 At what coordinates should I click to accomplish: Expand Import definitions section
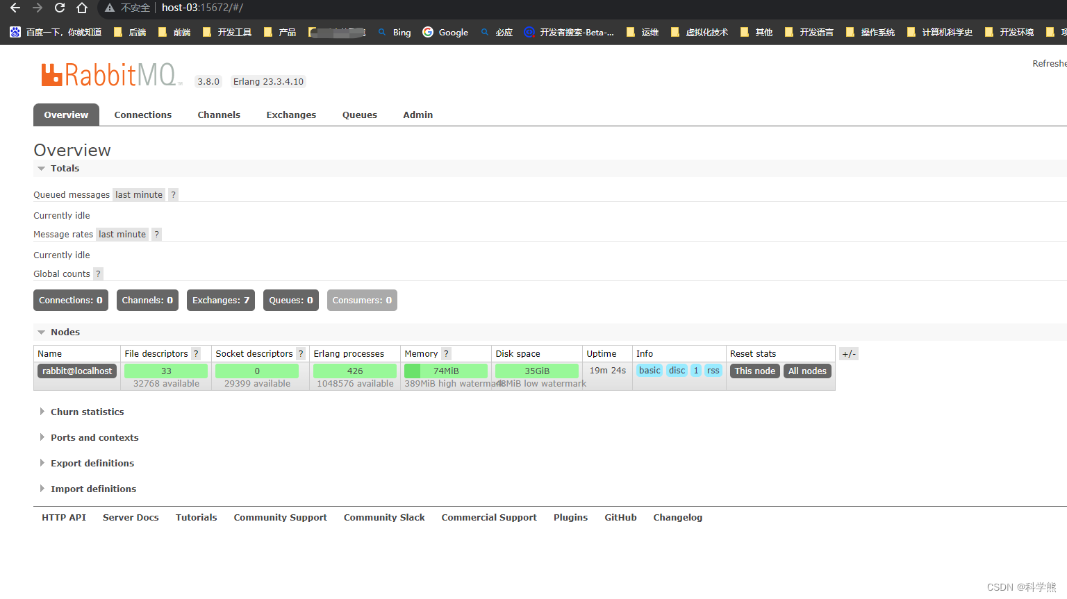(x=88, y=489)
